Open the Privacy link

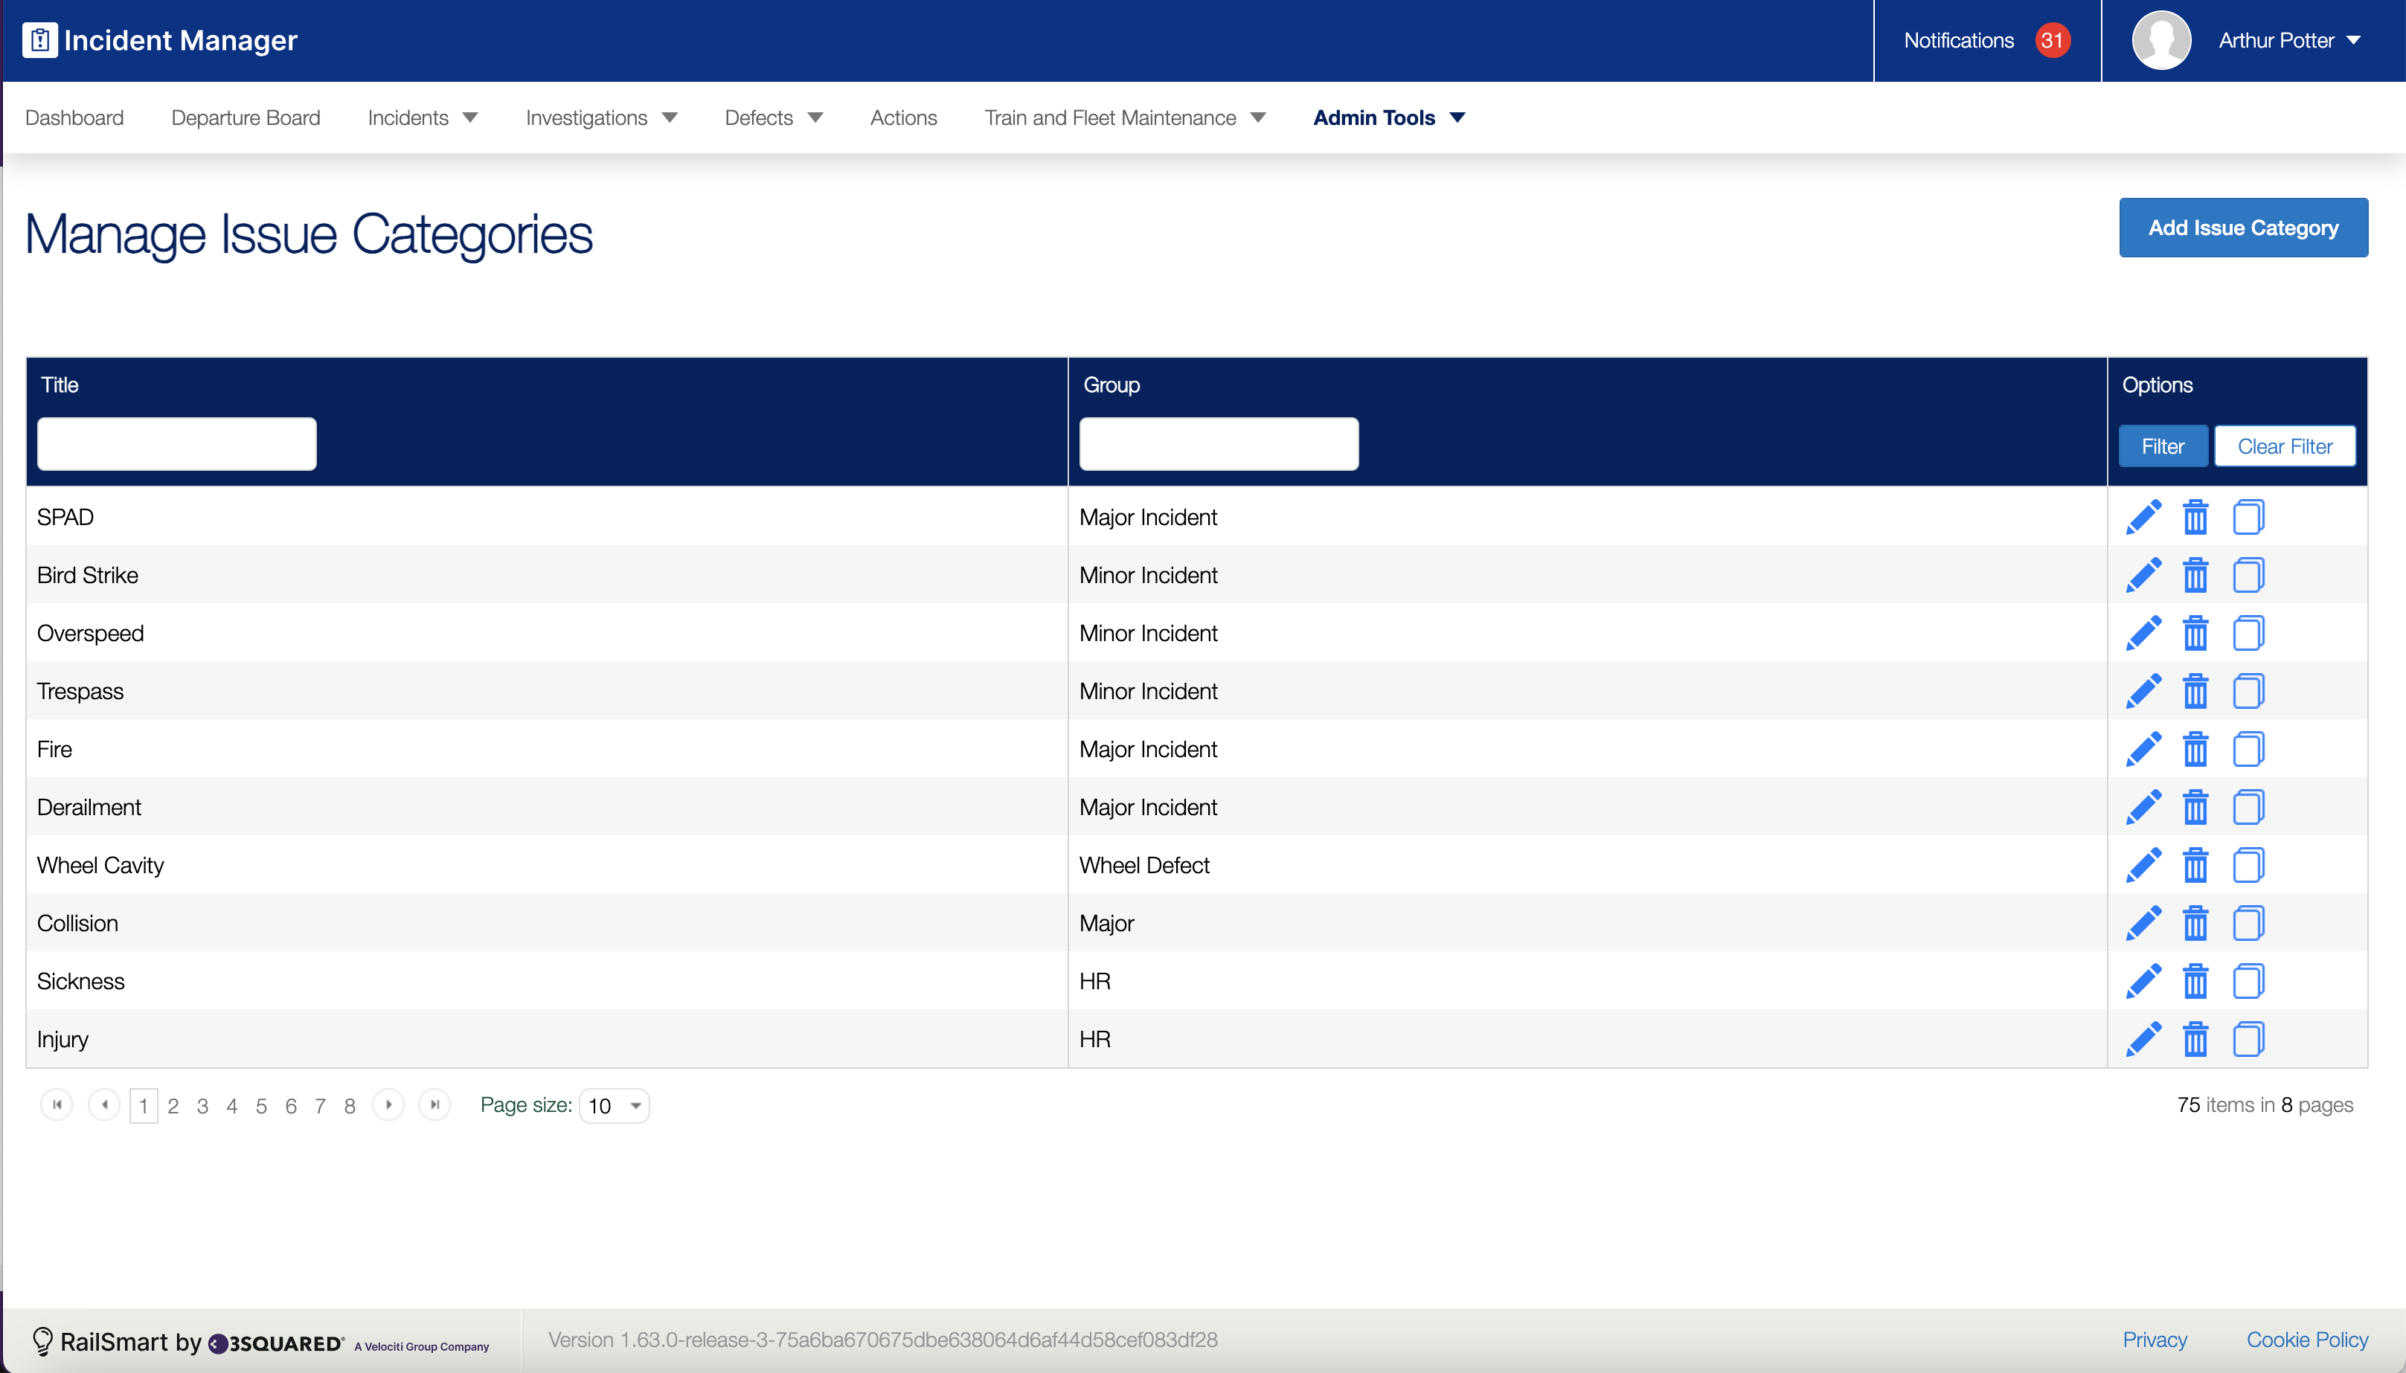[x=2155, y=1340]
